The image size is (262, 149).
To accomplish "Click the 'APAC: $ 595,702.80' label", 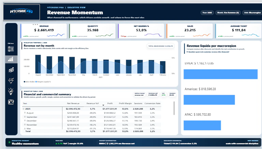I will click(198, 115).
